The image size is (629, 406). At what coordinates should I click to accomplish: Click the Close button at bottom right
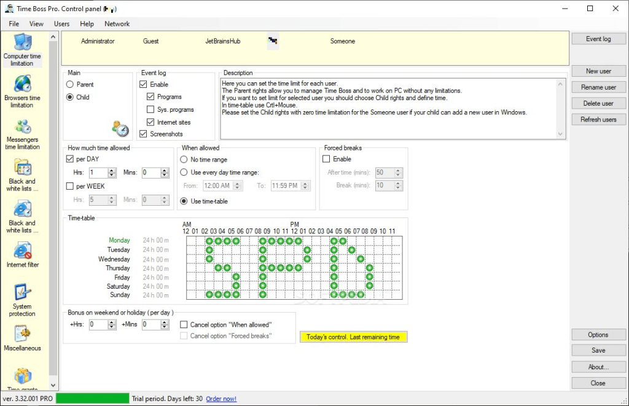pyautogui.click(x=598, y=383)
